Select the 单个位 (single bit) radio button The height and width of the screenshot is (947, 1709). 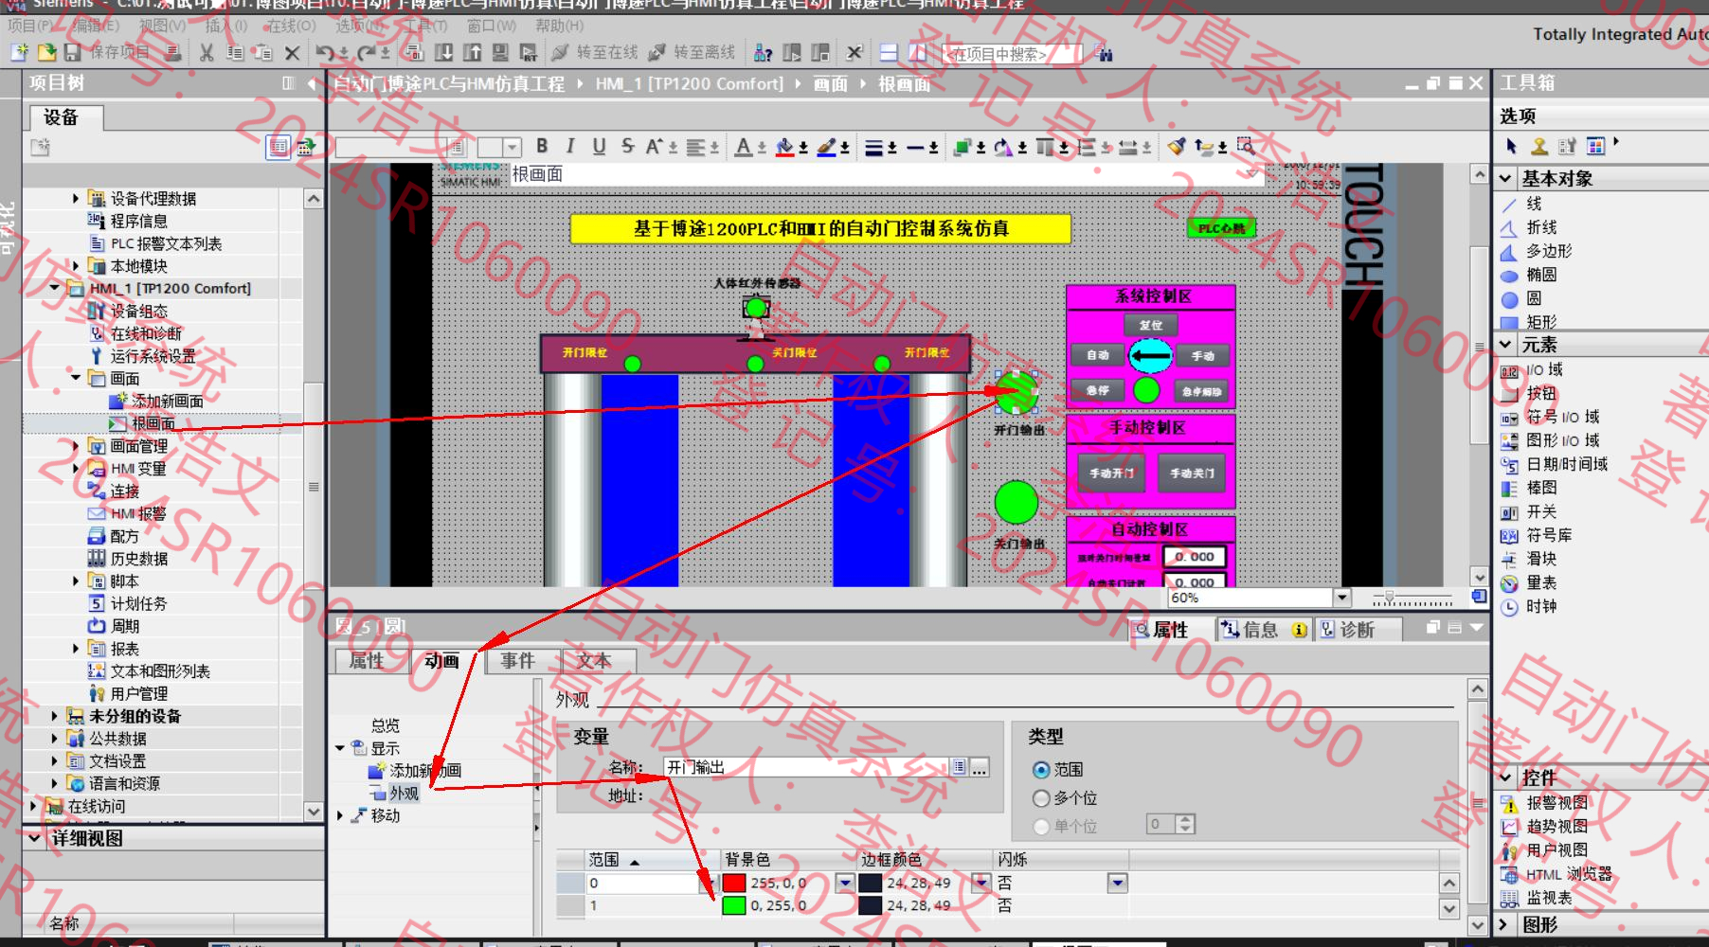point(1042,827)
